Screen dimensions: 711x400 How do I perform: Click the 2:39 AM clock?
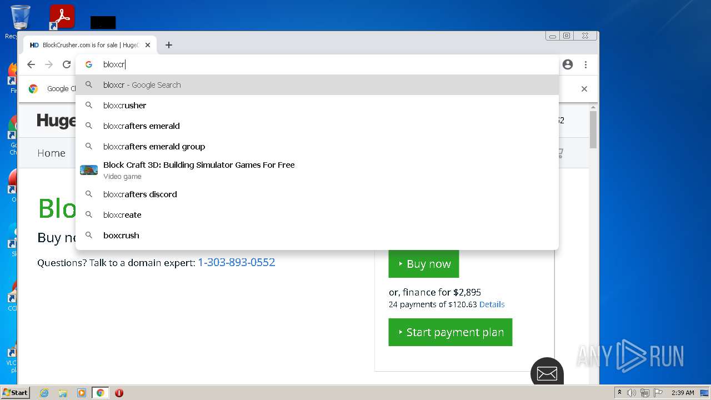tap(683, 393)
